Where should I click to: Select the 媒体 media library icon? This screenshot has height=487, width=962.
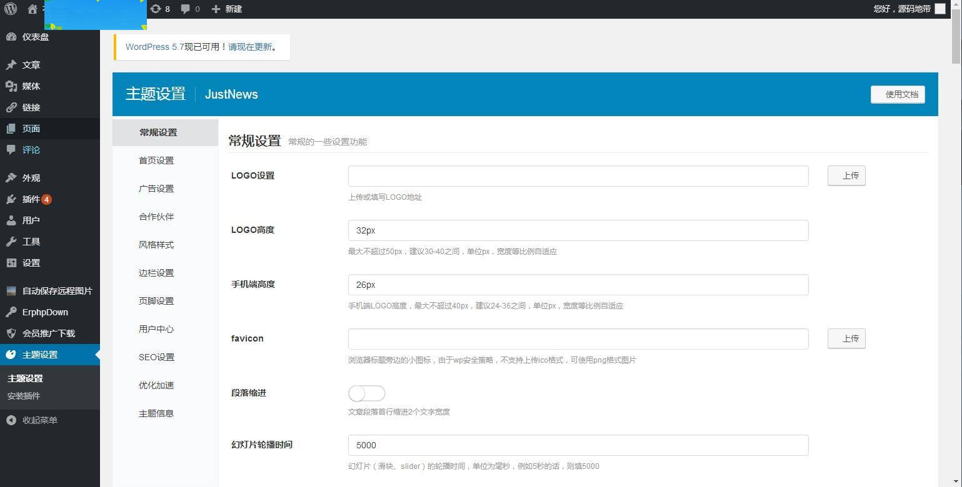(31, 86)
